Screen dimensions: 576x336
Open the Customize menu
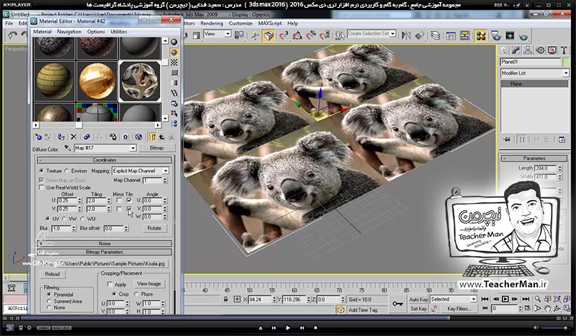click(x=240, y=23)
